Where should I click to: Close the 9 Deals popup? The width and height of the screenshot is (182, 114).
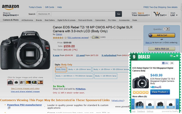coord(177,56)
